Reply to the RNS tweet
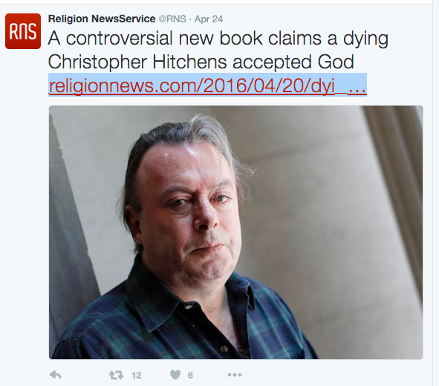The image size is (439, 386). point(55,375)
